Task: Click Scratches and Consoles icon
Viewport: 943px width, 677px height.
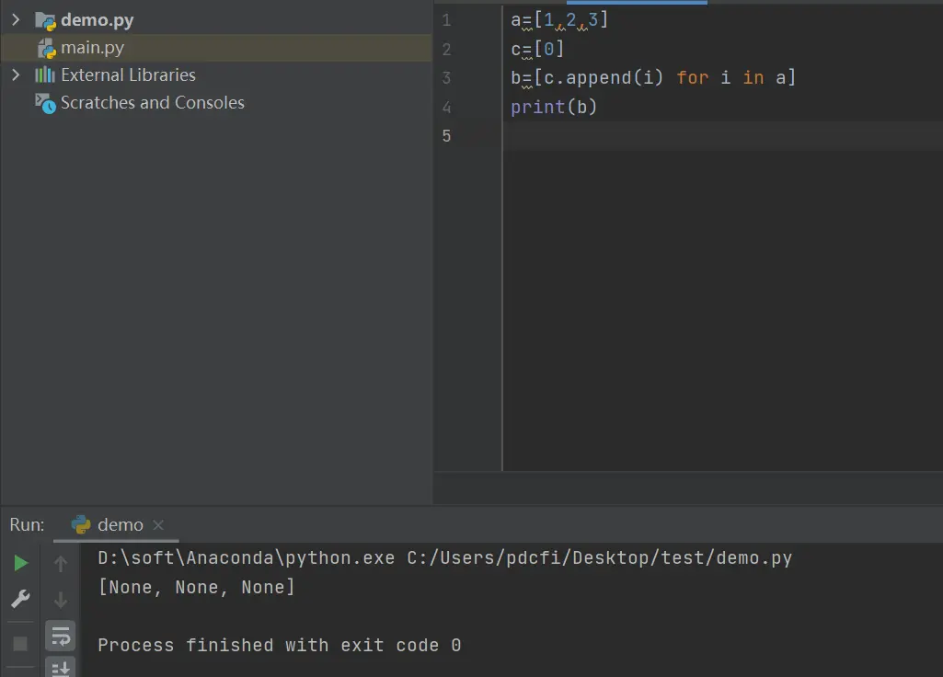Action: tap(45, 103)
